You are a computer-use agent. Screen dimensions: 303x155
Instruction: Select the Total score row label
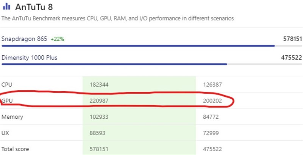pyautogui.click(x=15, y=149)
